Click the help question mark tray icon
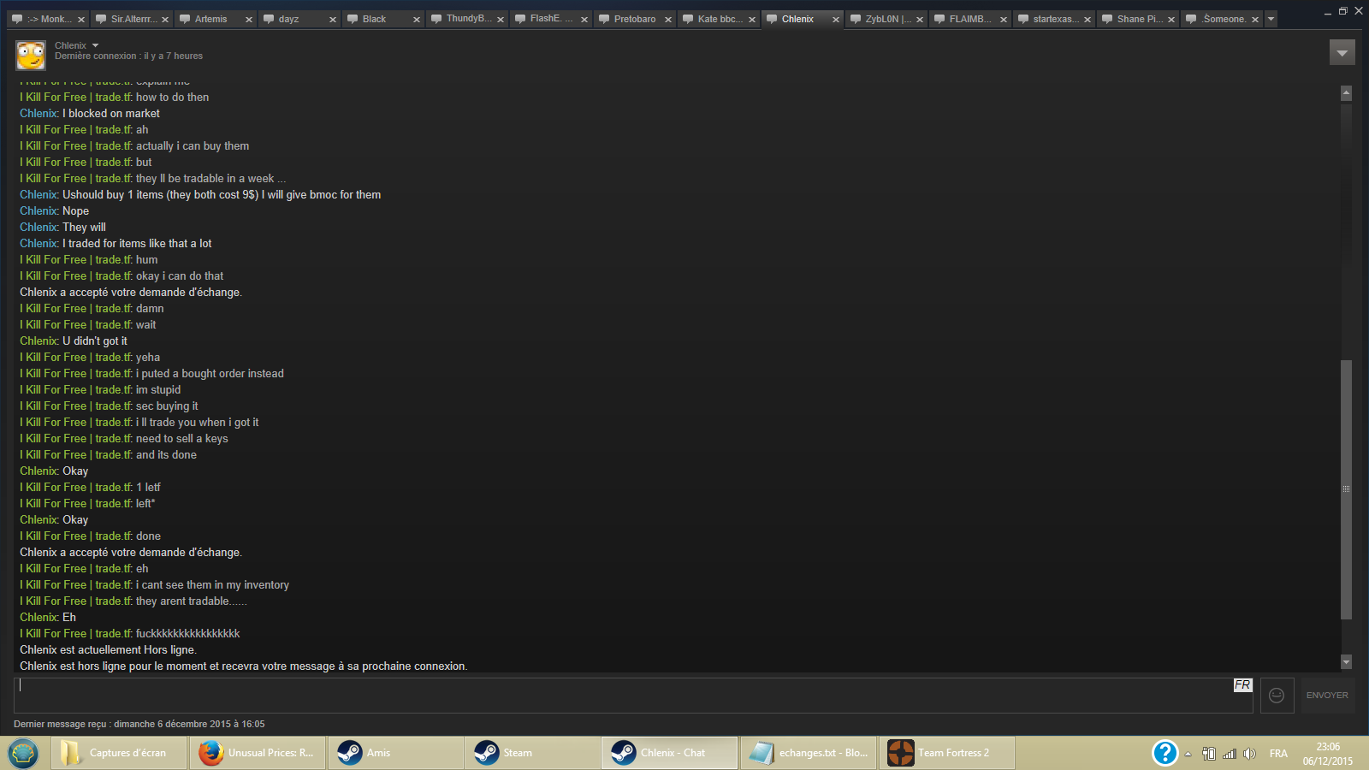 click(1165, 753)
